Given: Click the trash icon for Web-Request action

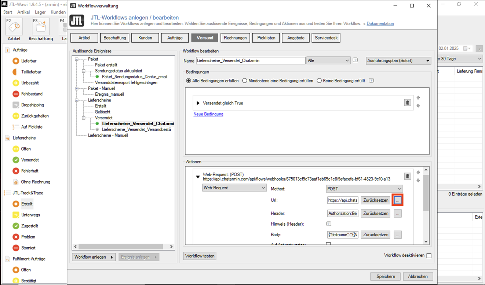Looking at the screenshot, I should (407, 177).
